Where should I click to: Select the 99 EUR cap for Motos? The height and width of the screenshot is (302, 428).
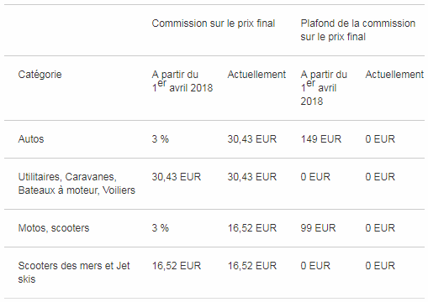318,228
